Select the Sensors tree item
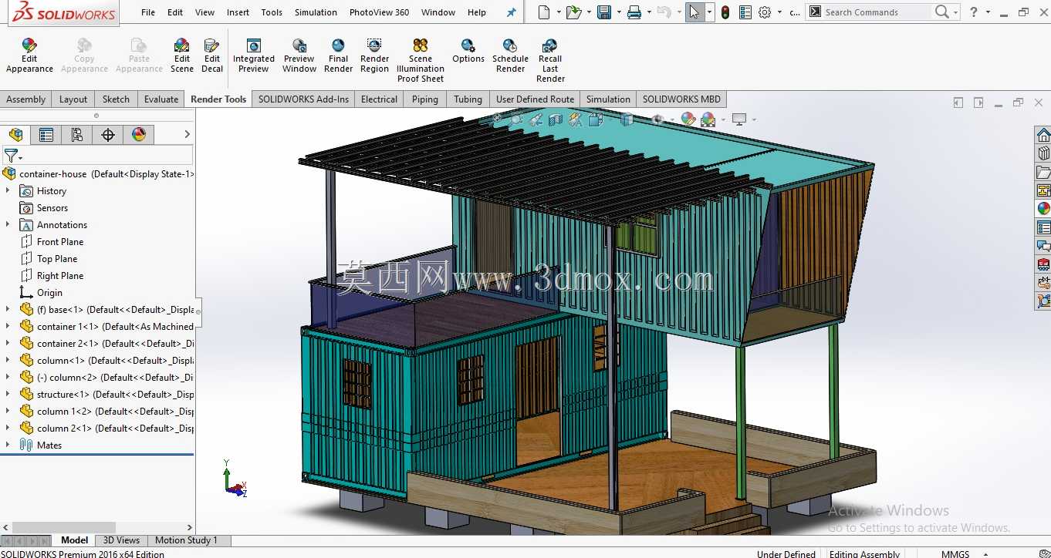 (x=52, y=207)
